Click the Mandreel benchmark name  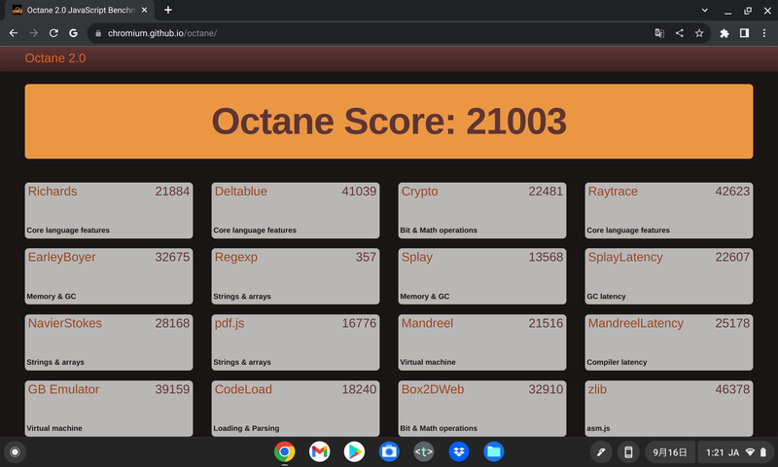427,323
